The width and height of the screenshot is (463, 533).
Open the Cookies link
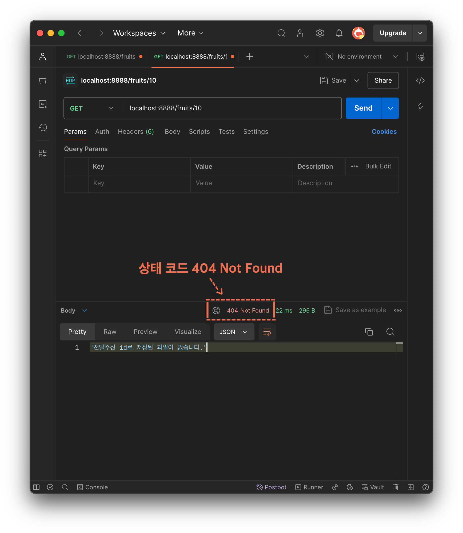pyautogui.click(x=384, y=132)
